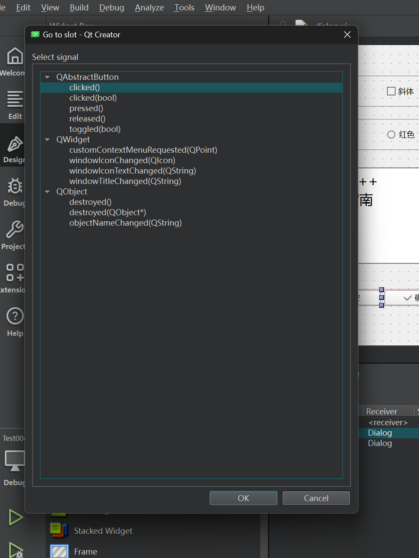Viewport: 419px width, 558px height.
Task: Open the Analyze menu
Action: click(x=149, y=8)
